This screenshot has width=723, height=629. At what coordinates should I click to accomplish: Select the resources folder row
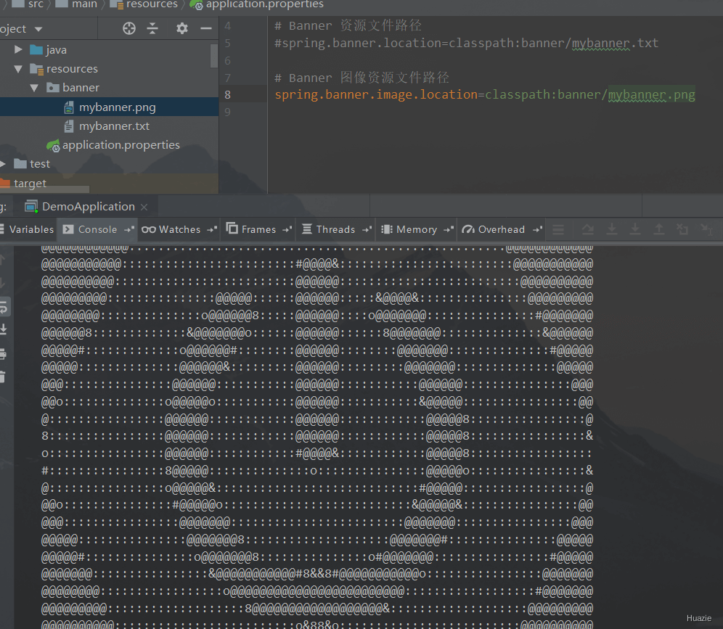(110, 69)
